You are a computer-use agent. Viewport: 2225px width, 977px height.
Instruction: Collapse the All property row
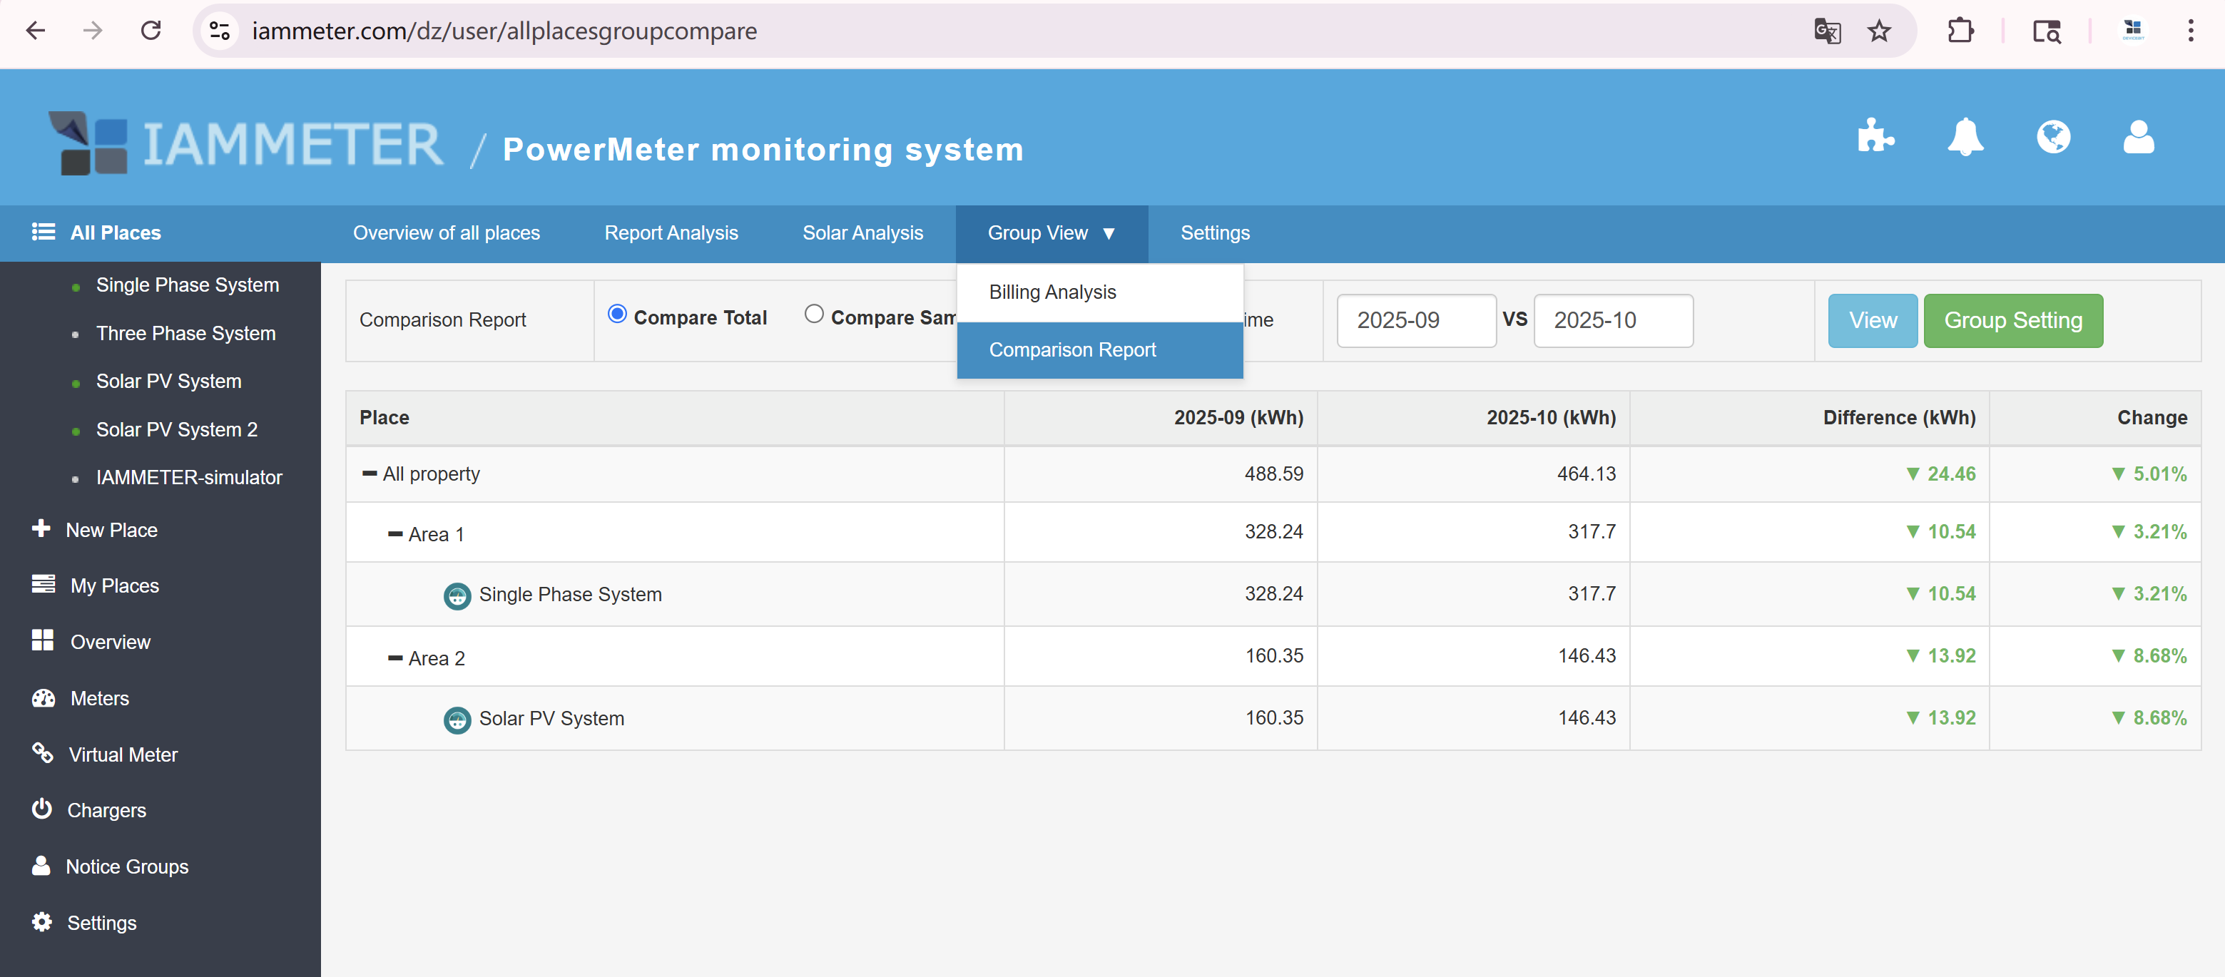pyautogui.click(x=368, y=474)
